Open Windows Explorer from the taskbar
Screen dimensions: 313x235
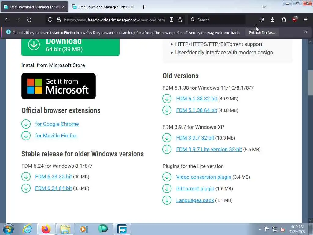(65, 229)
